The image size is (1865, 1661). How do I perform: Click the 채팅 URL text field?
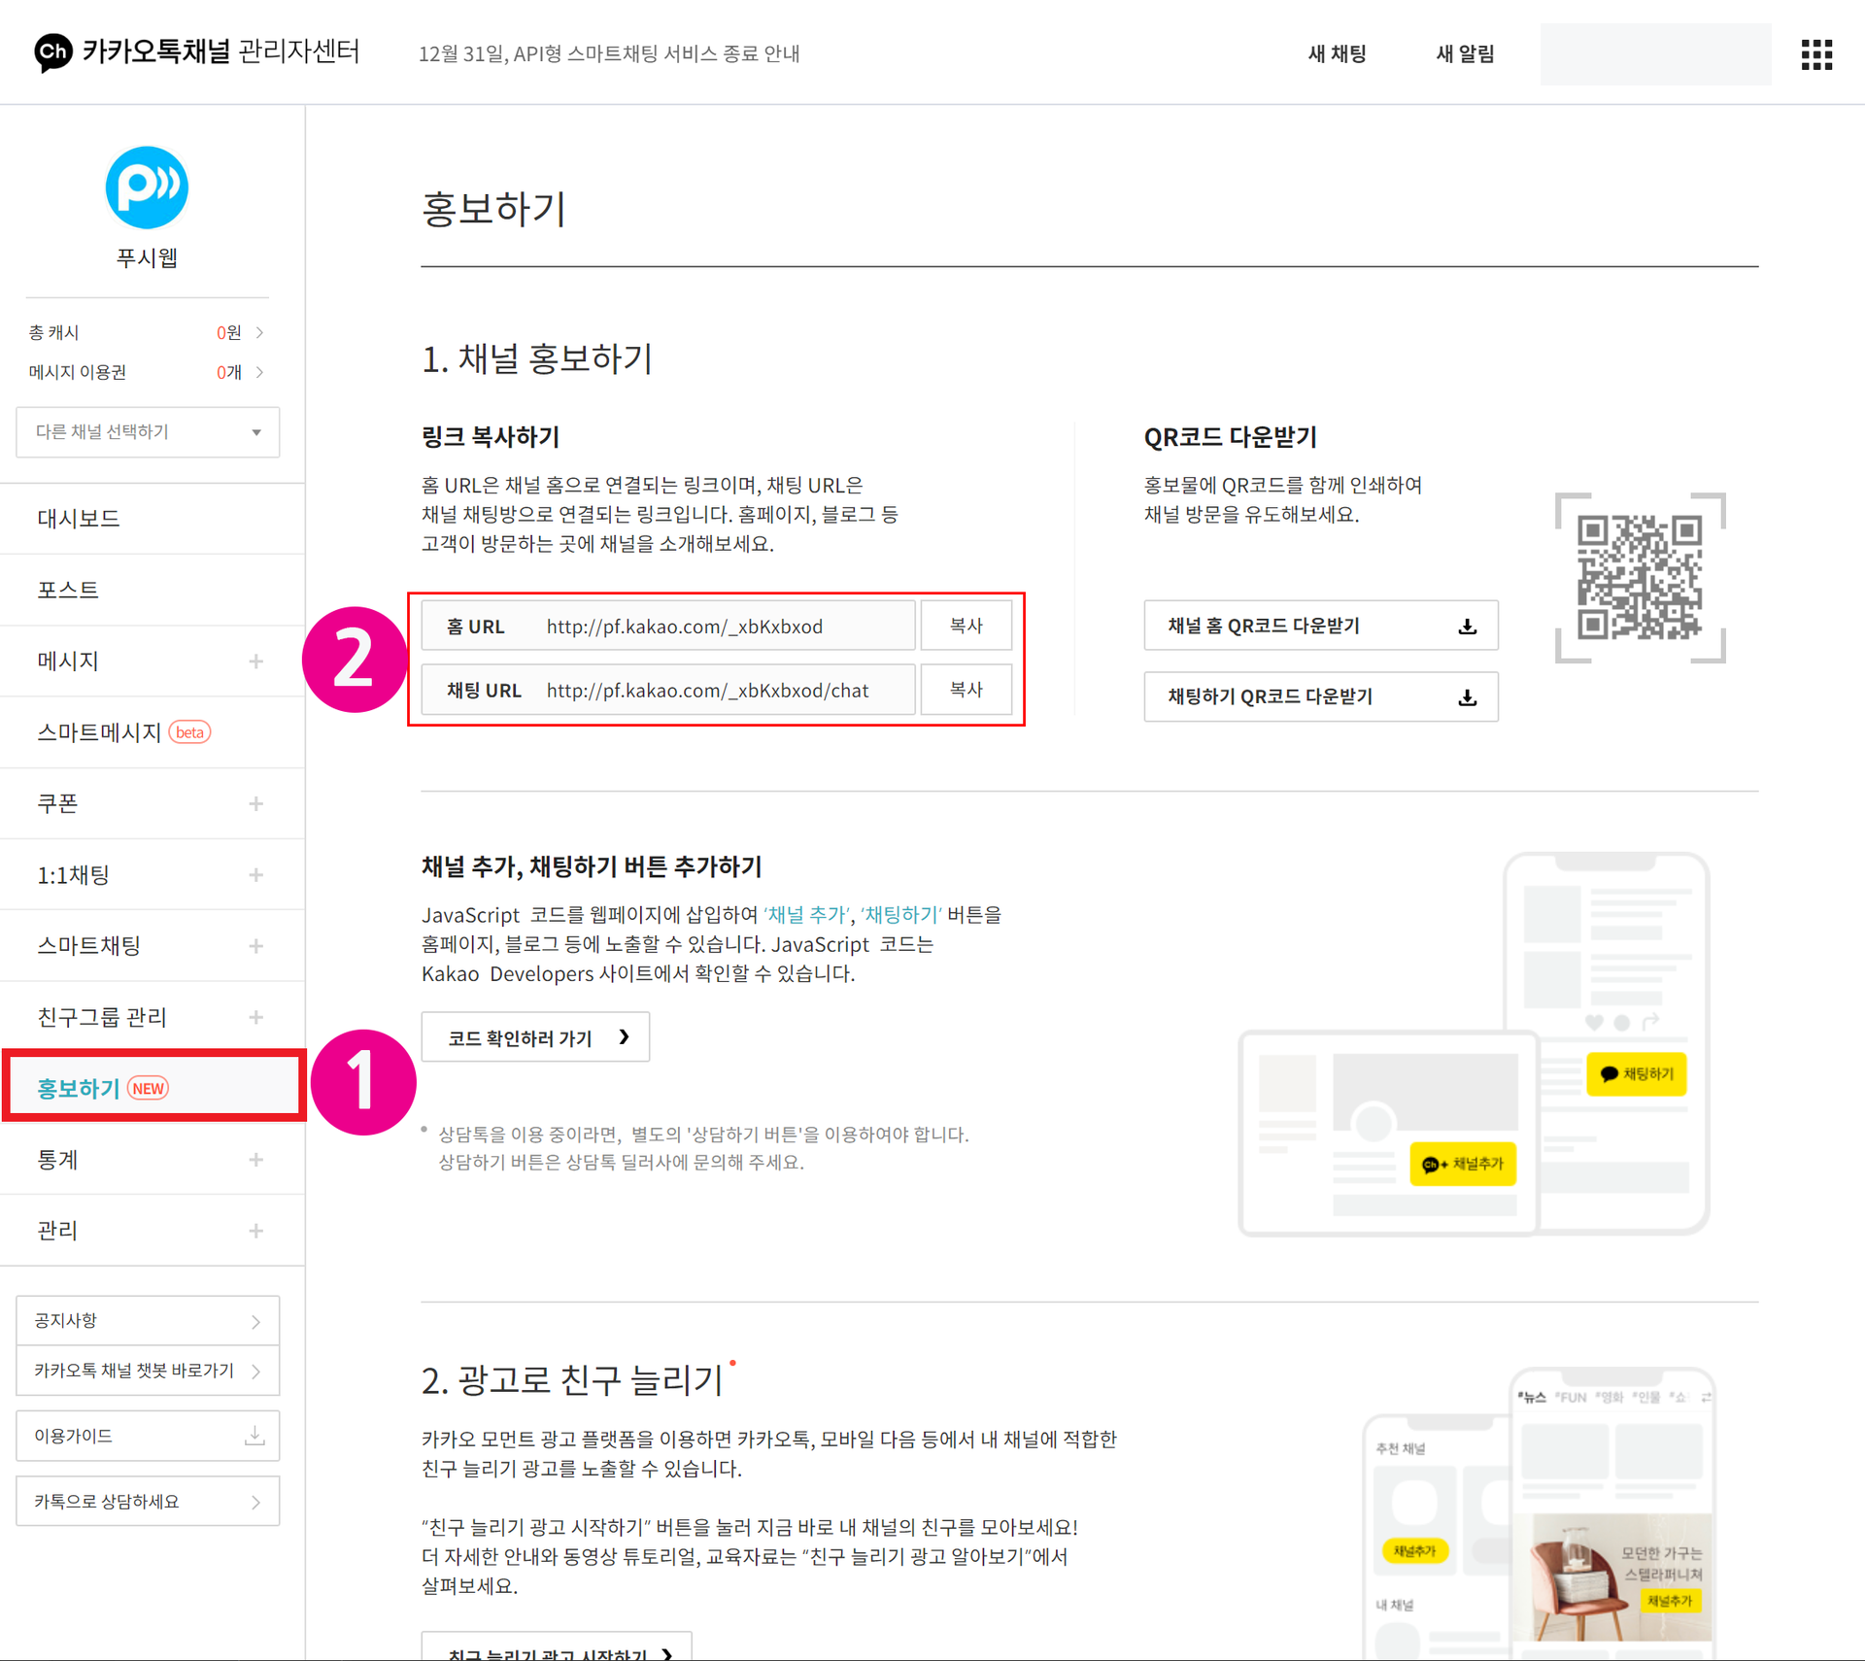pyautogui.click(x=668, y=690)
